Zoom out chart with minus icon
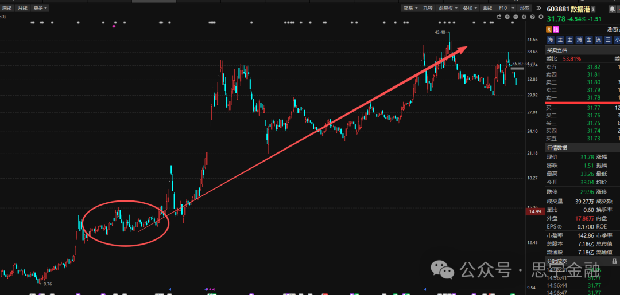The width and height of the screenshot is (620, 295). 516,17
